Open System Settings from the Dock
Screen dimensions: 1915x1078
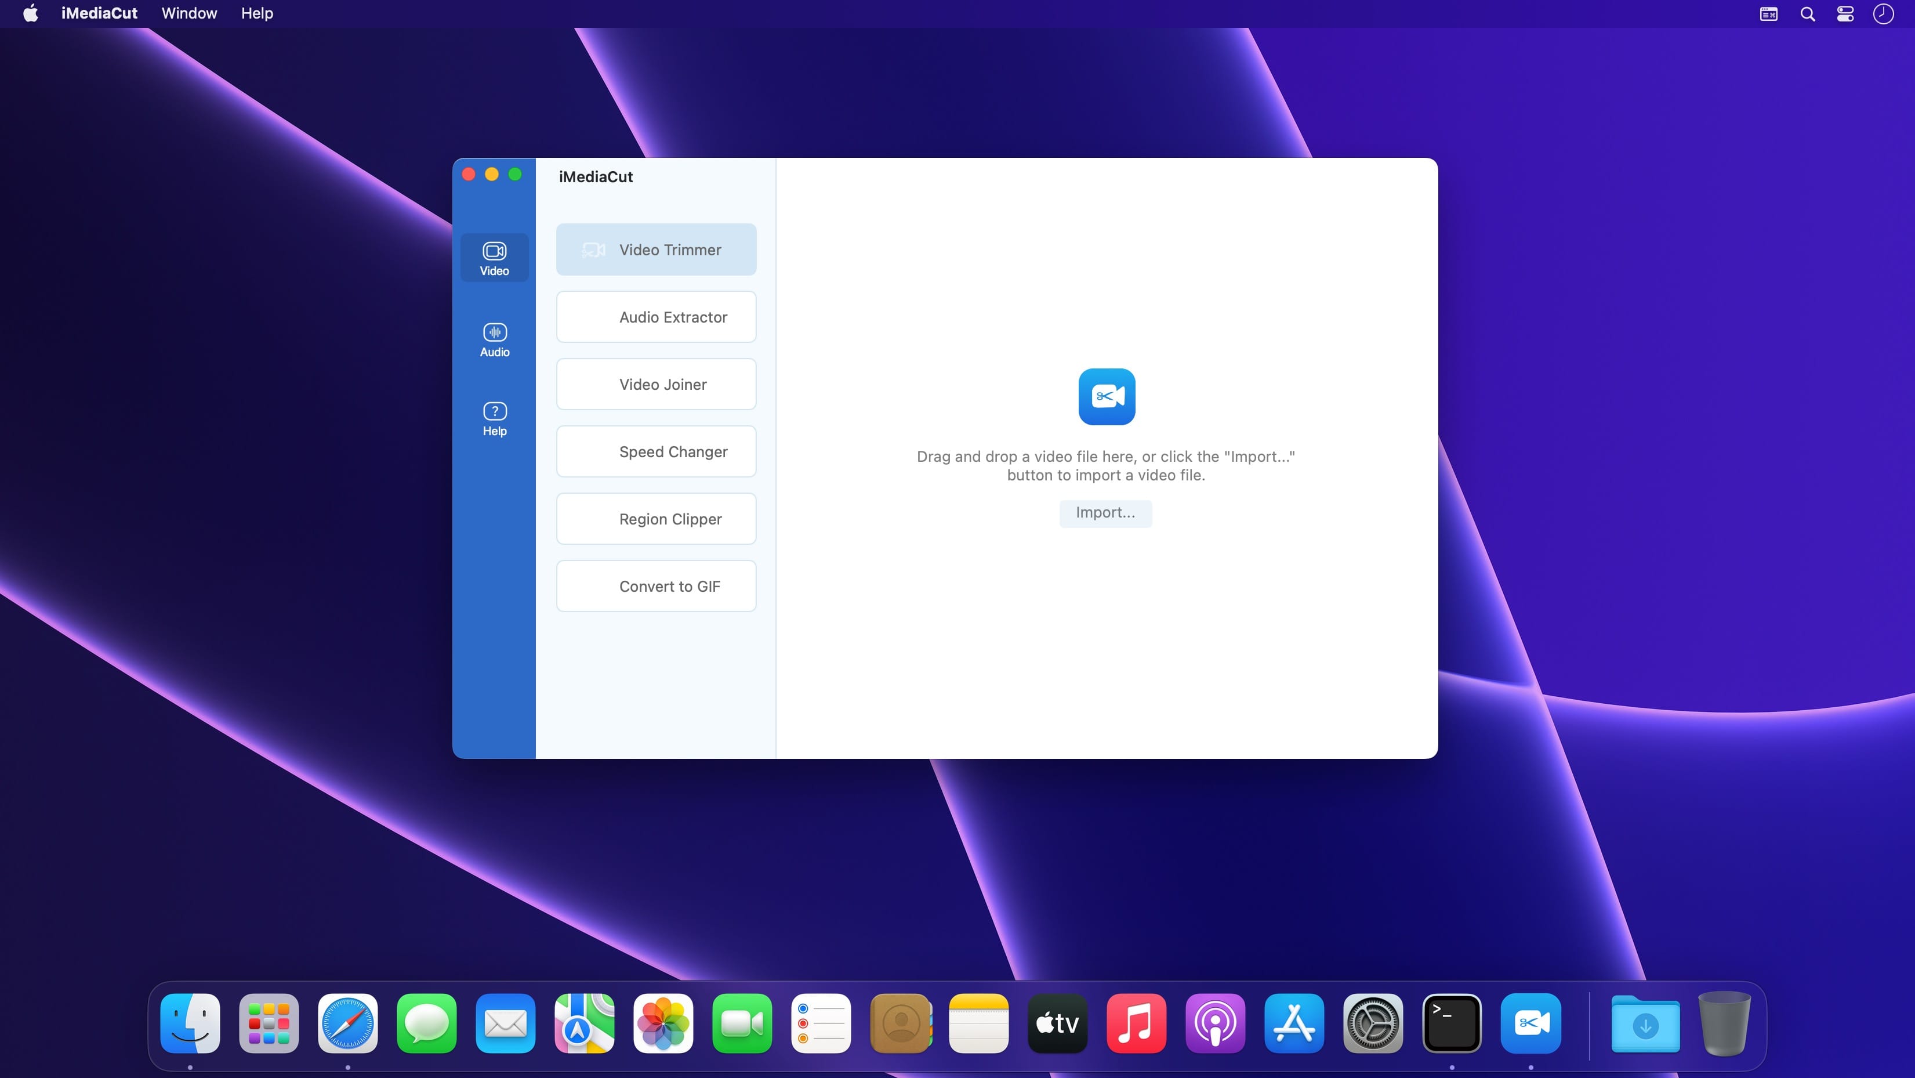[1372, 1023]
